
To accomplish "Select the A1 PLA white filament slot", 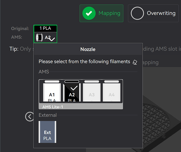I will pos(52,91).
